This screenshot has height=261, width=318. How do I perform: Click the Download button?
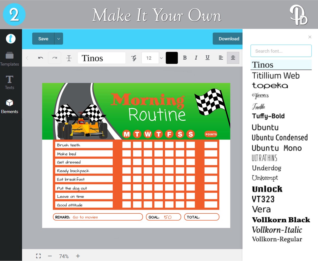click(229, 39)
